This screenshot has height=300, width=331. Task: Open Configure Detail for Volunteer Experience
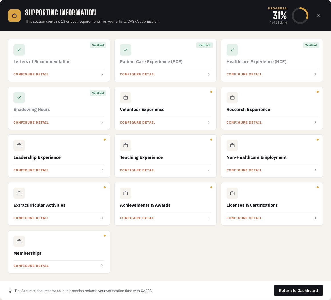click(138, 122)
